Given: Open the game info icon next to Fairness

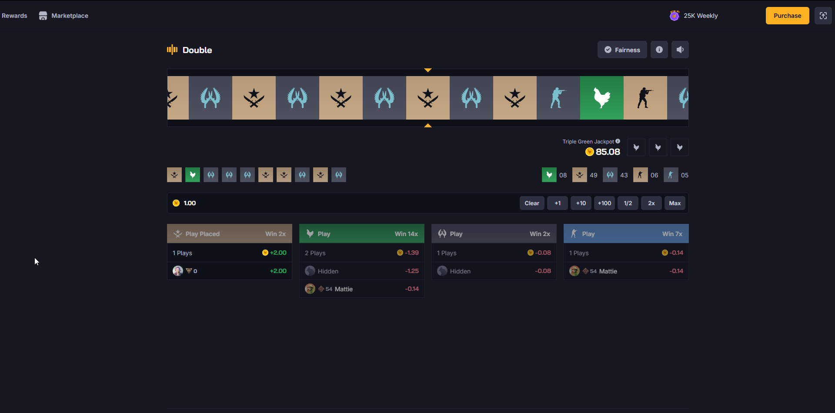Looking at the screenshot, I should coord(659,50).
